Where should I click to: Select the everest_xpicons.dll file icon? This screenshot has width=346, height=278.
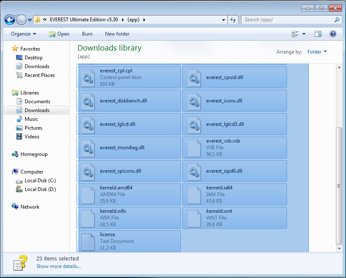(88, 171)
